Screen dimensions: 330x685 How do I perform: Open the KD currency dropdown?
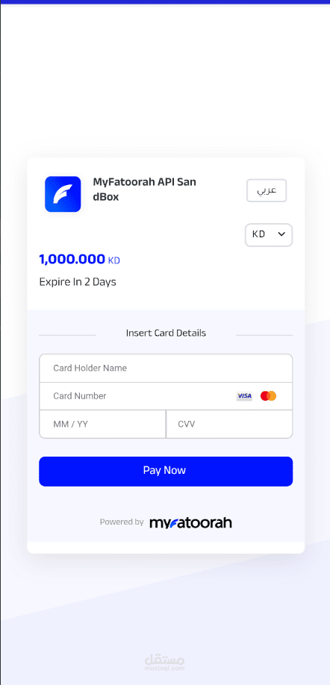268,234
